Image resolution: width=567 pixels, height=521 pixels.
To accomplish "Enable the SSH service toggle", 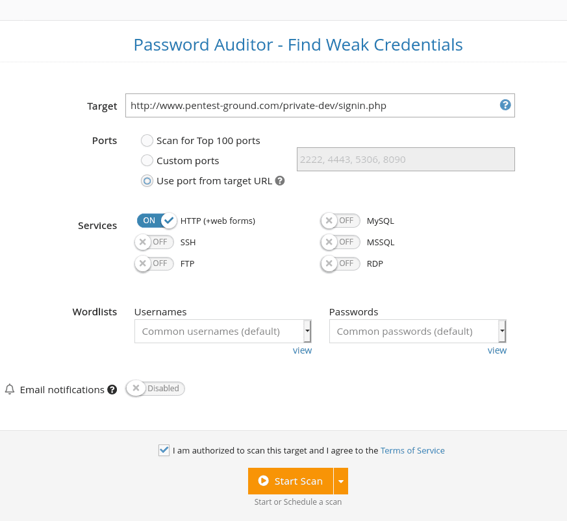I will coord(154,242).
